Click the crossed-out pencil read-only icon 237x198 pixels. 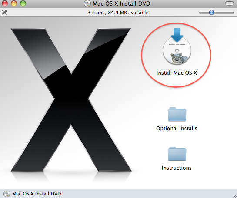[x=4, y=13]
